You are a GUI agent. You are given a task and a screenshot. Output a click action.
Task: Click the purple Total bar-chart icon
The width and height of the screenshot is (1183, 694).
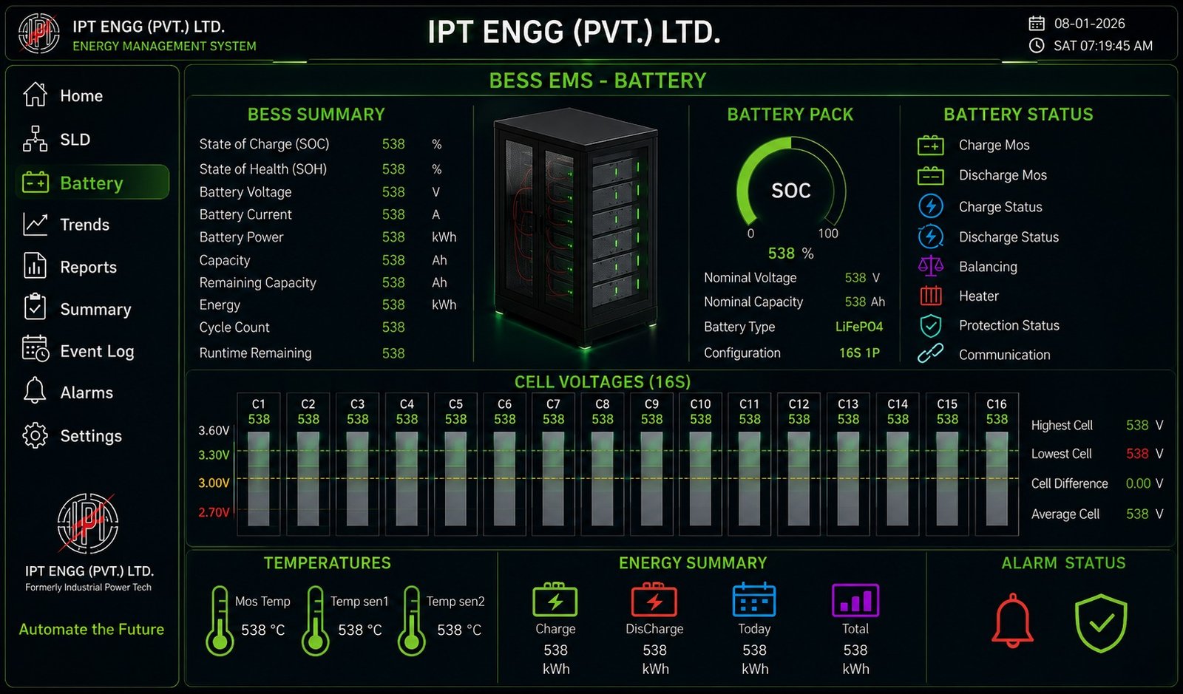(x=855, y=599)
